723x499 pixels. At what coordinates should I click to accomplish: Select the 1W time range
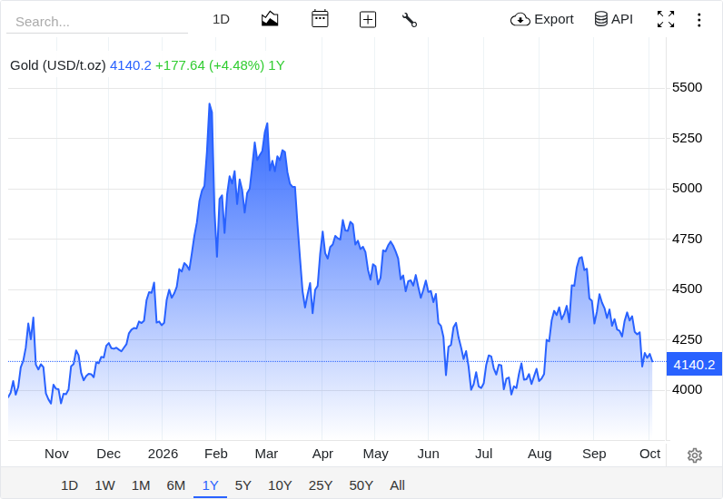[x=104, y=485]
